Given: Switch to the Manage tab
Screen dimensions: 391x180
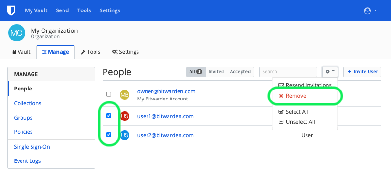Looking at the screenshot, I should coord(55,52).
